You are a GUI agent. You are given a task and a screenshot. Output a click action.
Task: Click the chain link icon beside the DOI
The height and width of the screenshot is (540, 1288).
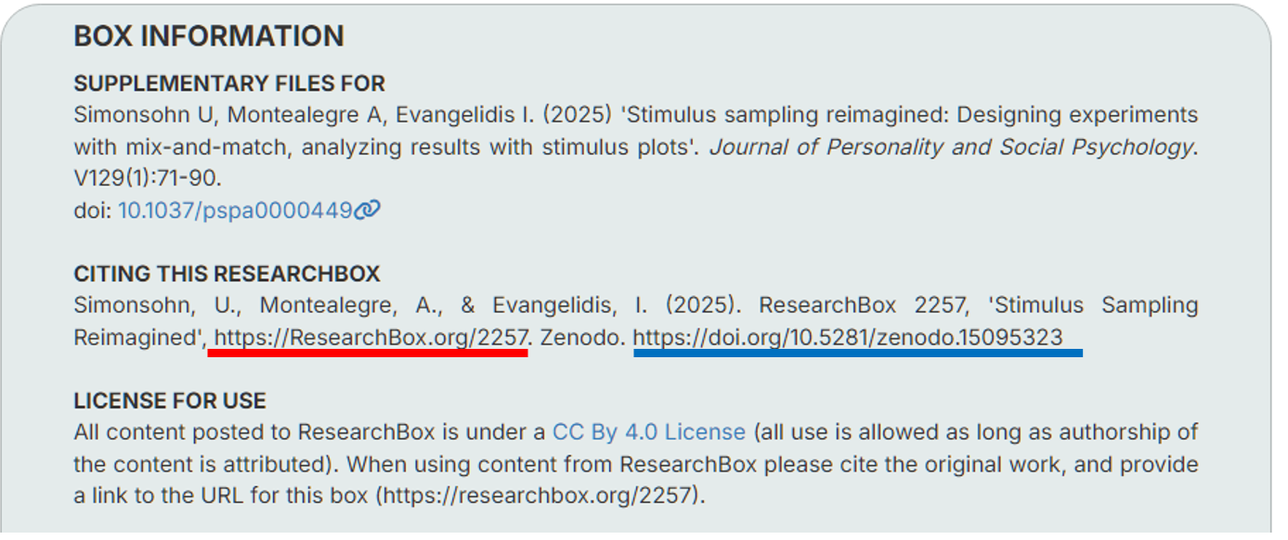(368, 211)
